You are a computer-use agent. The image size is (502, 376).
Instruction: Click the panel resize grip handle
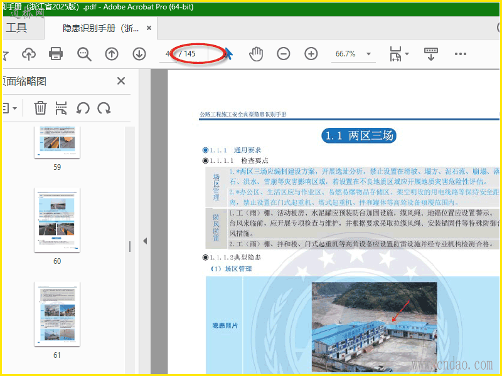(130, 246)
